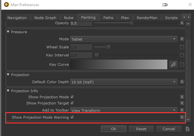Collapse the Projection Info section
This screenshot has width=194, height=136.
[x=8, y=91]
